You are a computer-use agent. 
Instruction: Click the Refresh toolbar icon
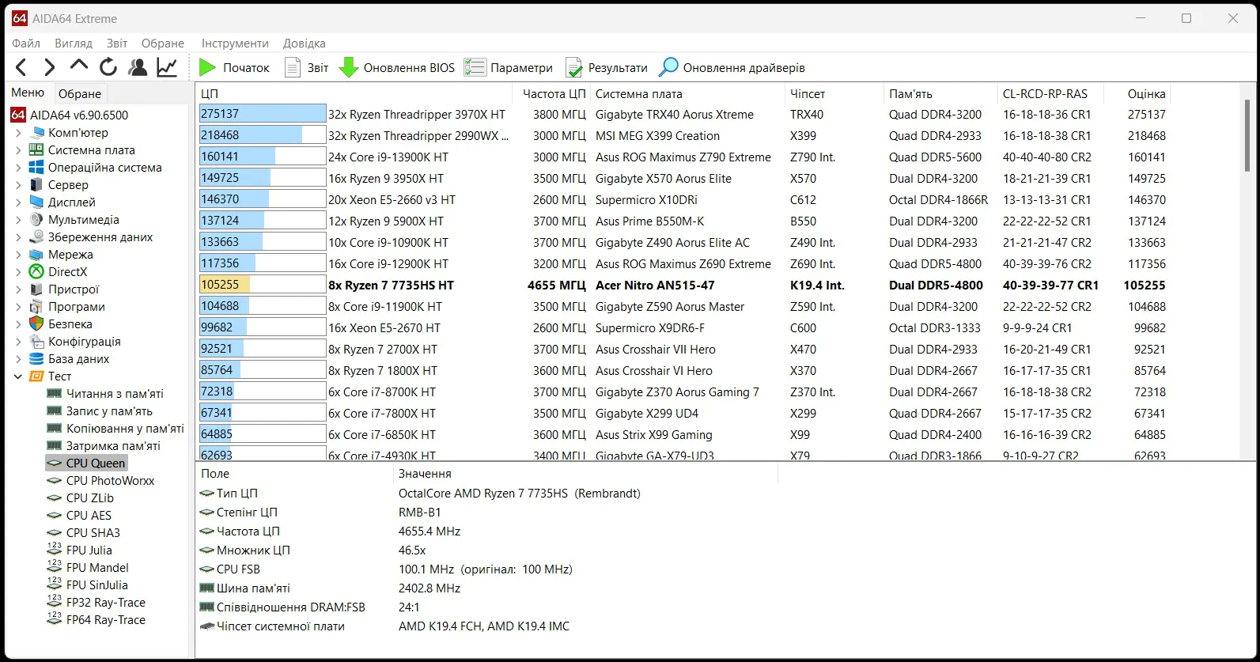click(108, 67)
